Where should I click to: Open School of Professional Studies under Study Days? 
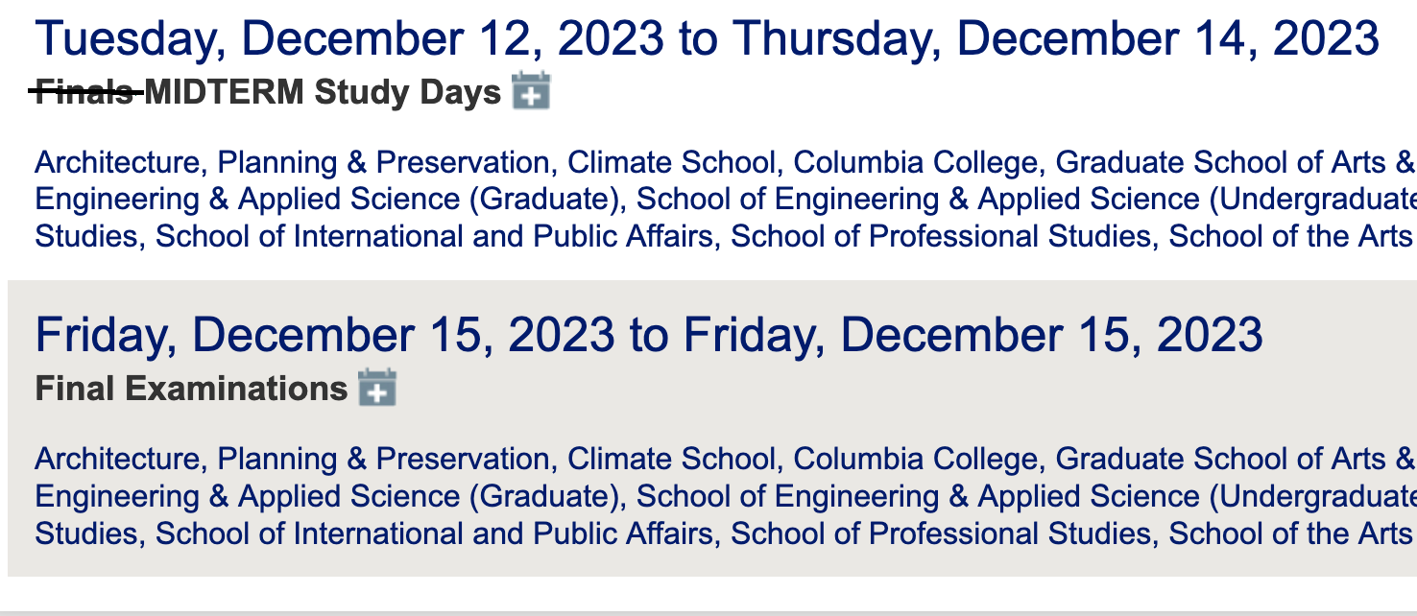[941, 236]
